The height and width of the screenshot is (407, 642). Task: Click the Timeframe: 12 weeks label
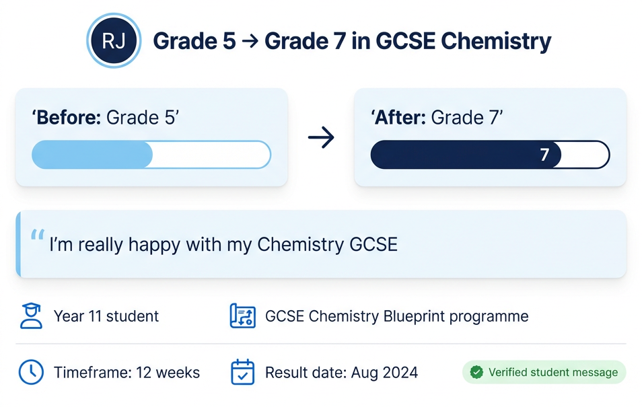point(127,373)
